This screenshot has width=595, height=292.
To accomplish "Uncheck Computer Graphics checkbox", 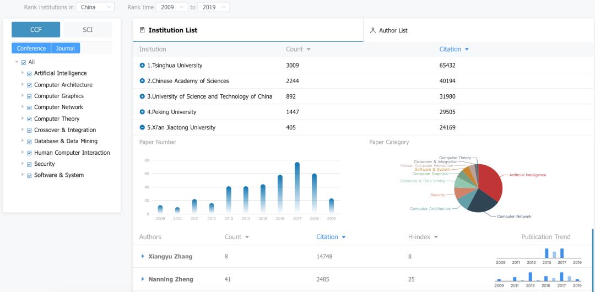I will [x=29, y=96].
